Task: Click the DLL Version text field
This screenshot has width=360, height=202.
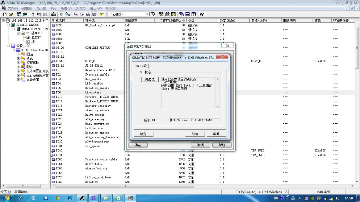Action: [195, 120]
